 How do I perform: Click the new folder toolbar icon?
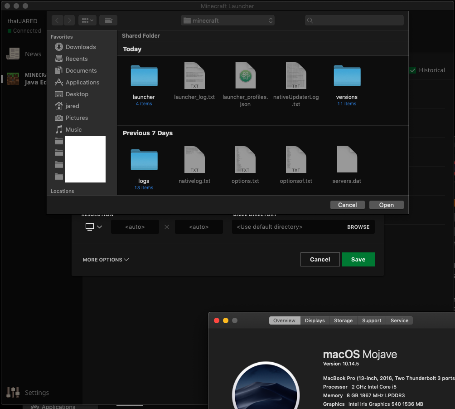click(x=108, y=20)
